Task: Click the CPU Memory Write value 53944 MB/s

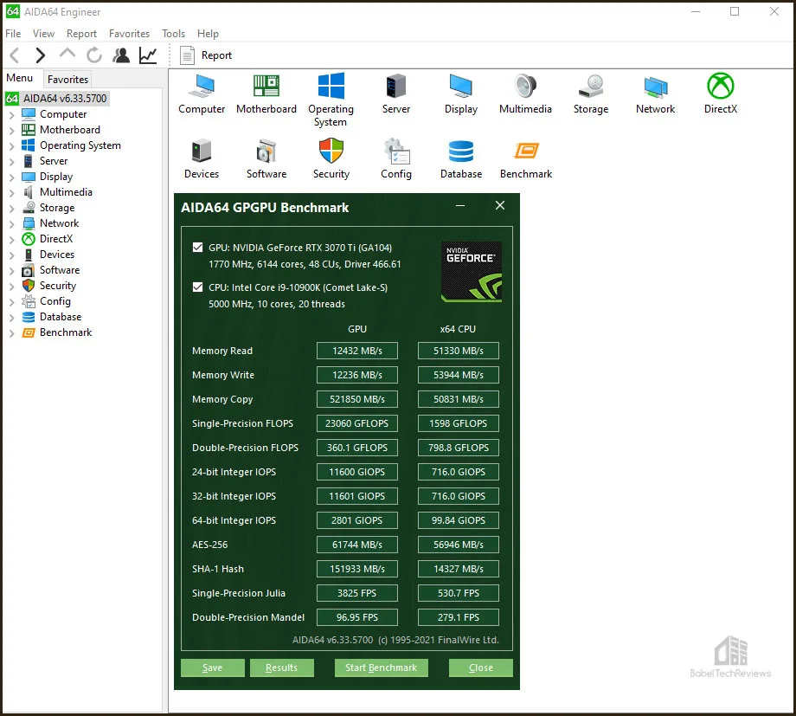Action: [x=459, y=375]
